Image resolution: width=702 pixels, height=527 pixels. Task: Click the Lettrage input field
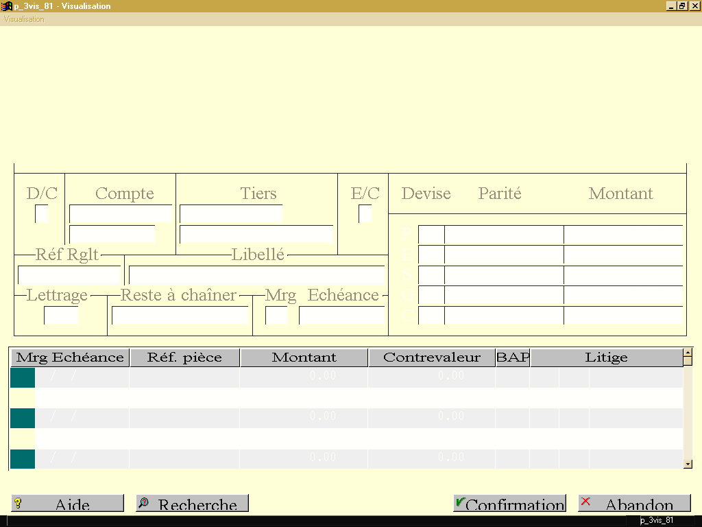click(61, 316)
